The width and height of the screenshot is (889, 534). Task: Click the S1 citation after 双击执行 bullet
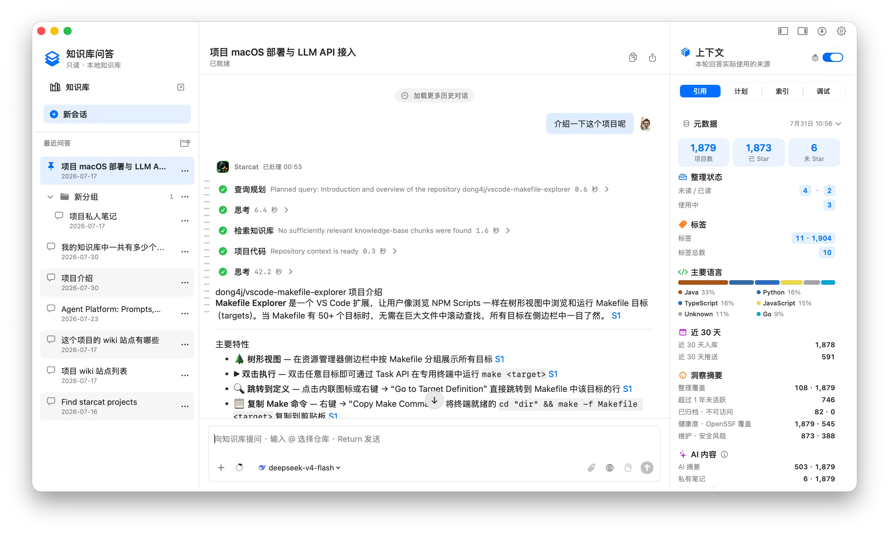pos(553,374)
